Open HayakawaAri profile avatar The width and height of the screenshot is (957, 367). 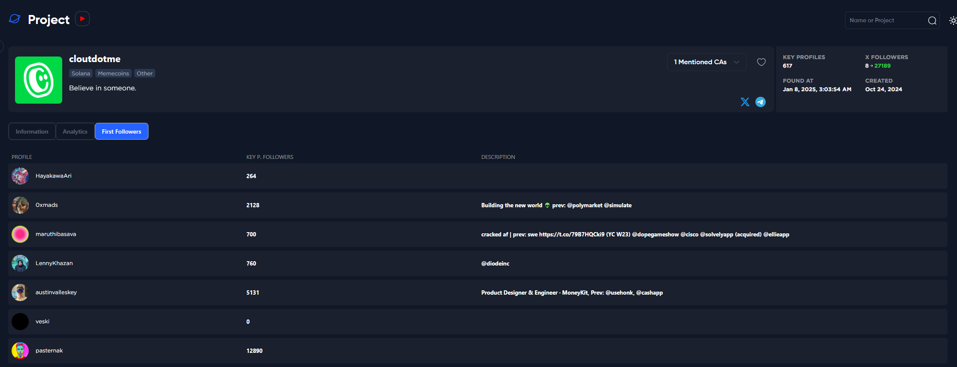pos(20,176)
